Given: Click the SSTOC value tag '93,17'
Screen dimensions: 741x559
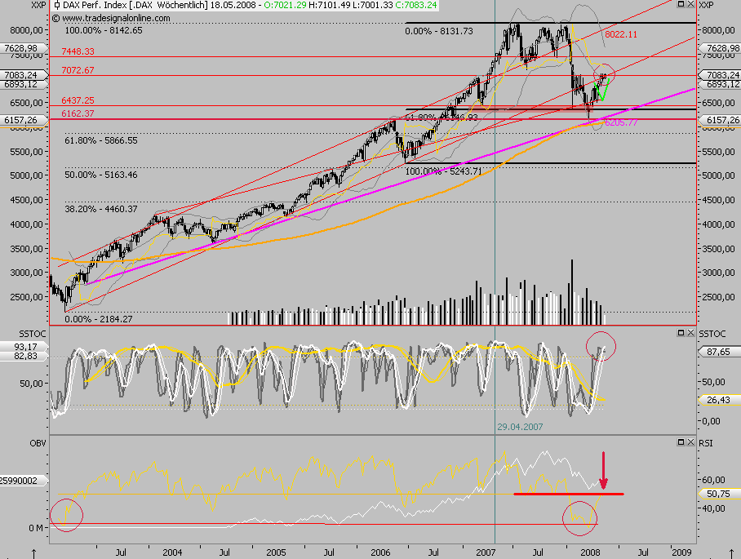Looking at the screenshot, I should tap(24, 347).
